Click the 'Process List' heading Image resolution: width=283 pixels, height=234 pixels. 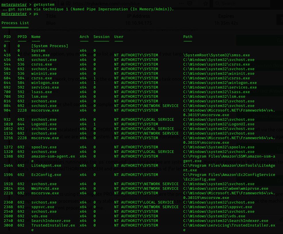point(15,23)
